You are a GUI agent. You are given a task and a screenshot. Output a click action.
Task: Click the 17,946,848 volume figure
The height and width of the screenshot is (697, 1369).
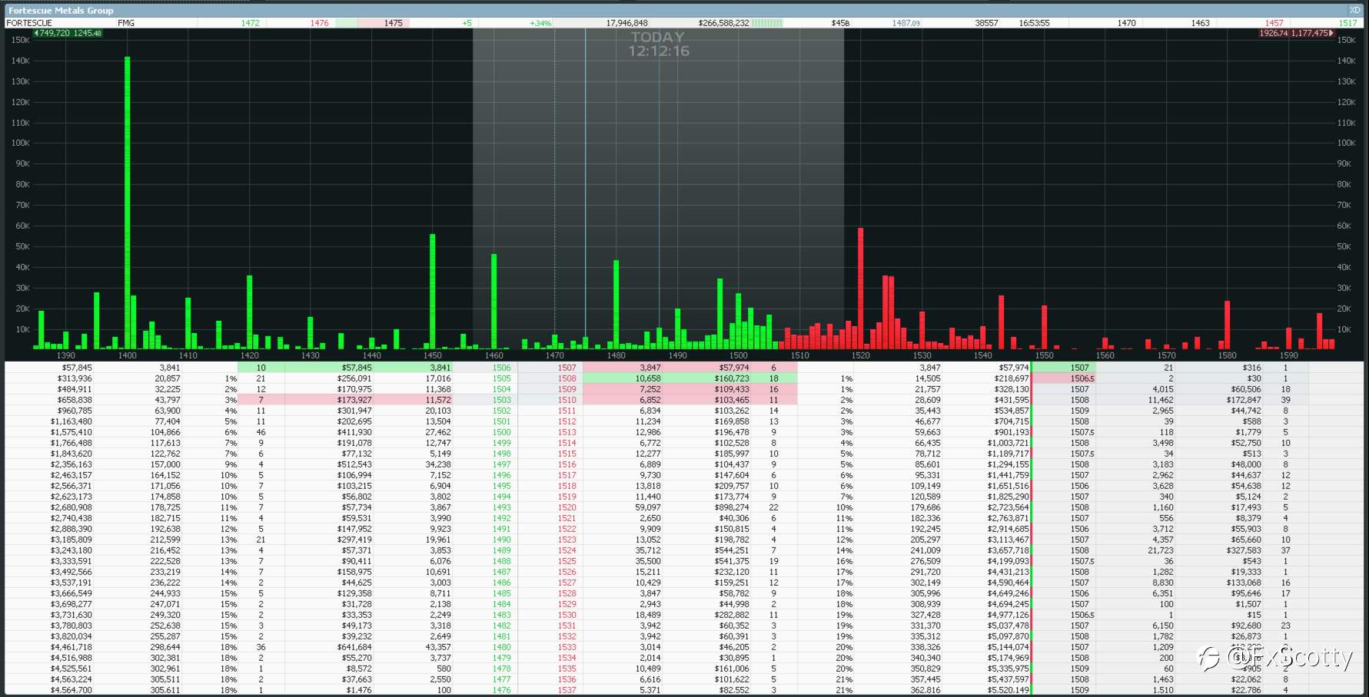626,23
